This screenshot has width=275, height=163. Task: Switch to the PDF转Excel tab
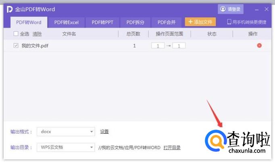66,22
